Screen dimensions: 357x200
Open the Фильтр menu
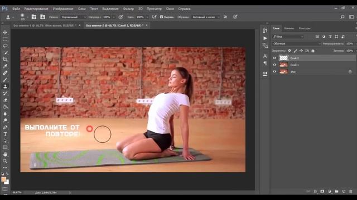coord(128,9)
